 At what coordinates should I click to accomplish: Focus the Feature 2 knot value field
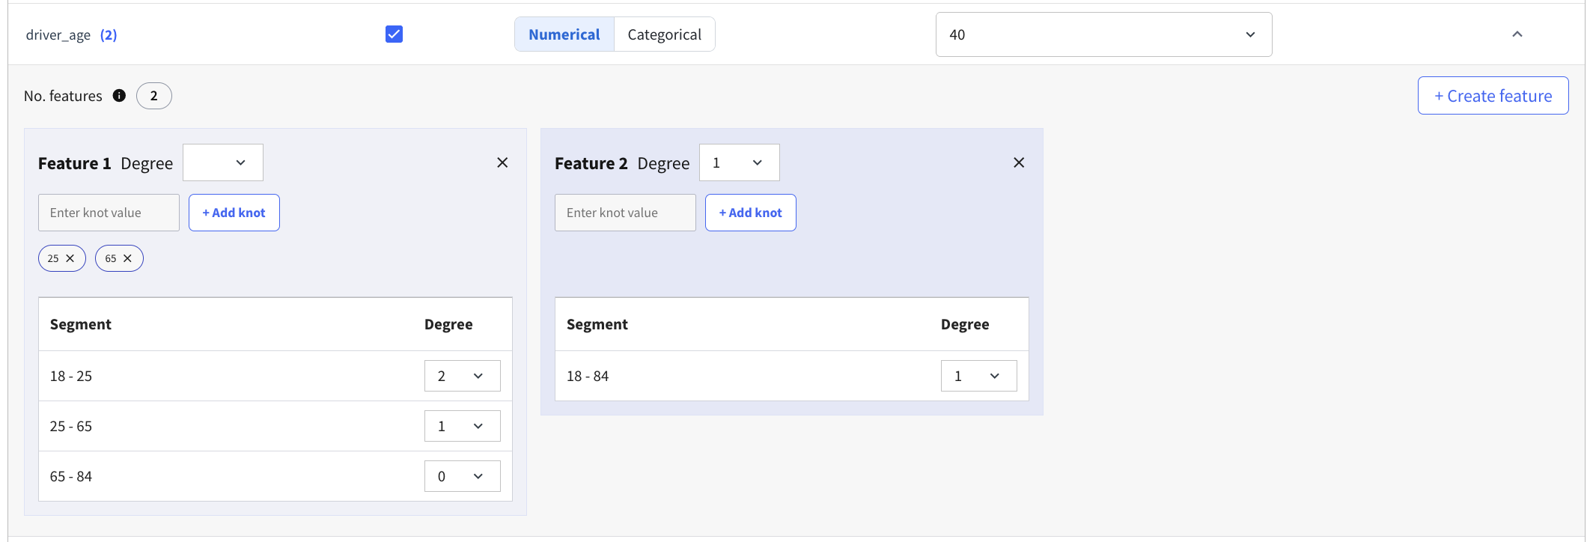click(625, 213)
